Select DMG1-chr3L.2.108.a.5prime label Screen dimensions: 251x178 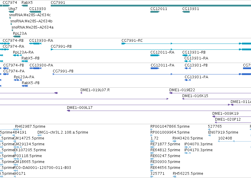click(x=63, y=132)
